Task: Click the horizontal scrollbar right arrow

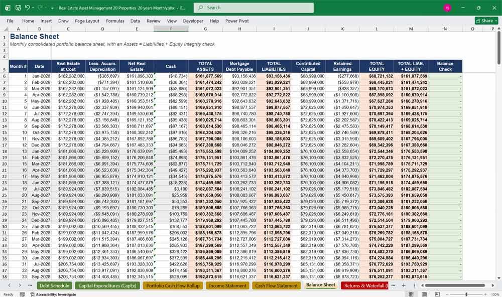Action: click(493, 285)
